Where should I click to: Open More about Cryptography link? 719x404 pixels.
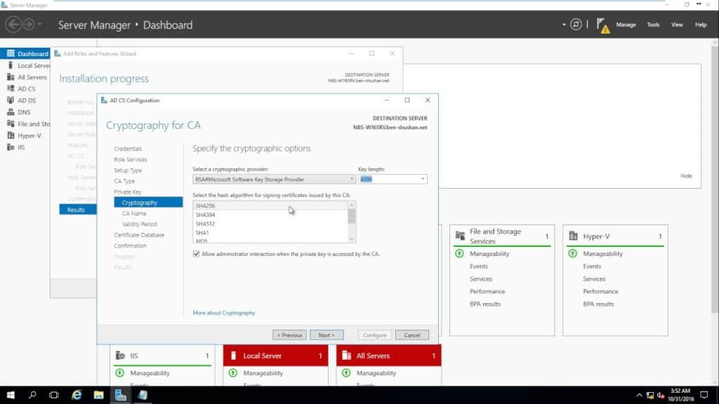[x=224, y=313]
